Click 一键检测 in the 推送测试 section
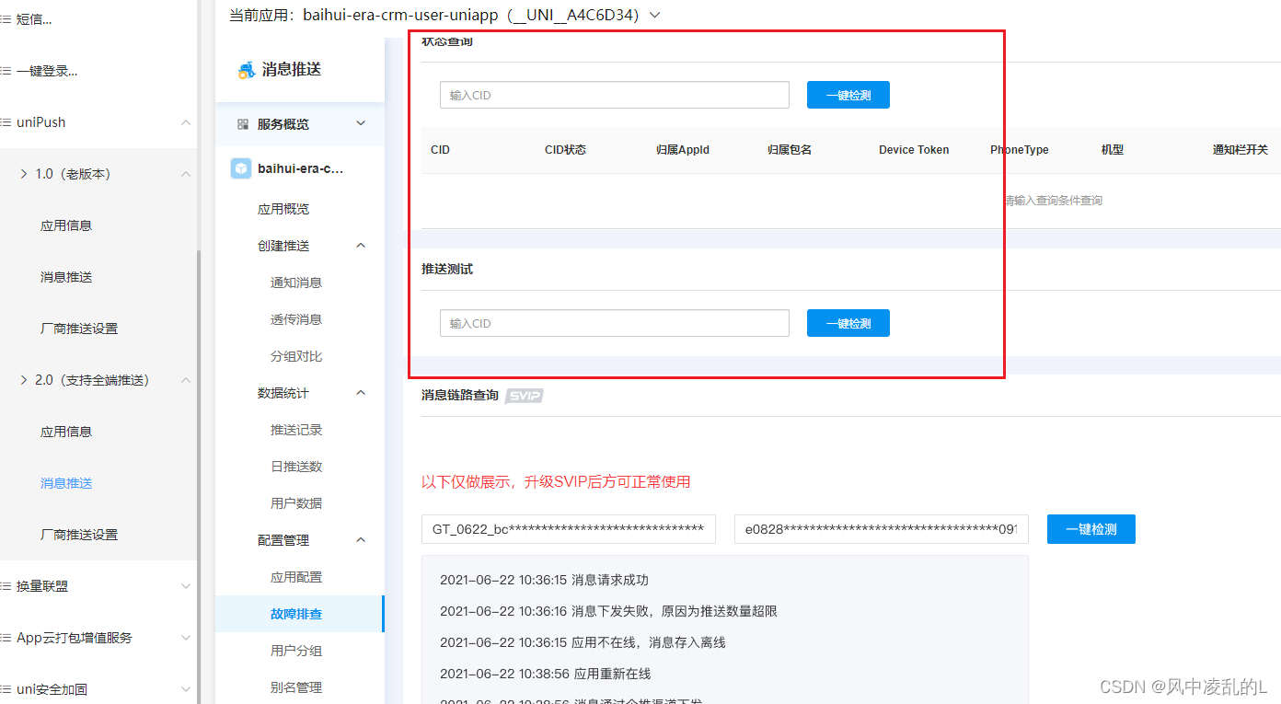 848,323
